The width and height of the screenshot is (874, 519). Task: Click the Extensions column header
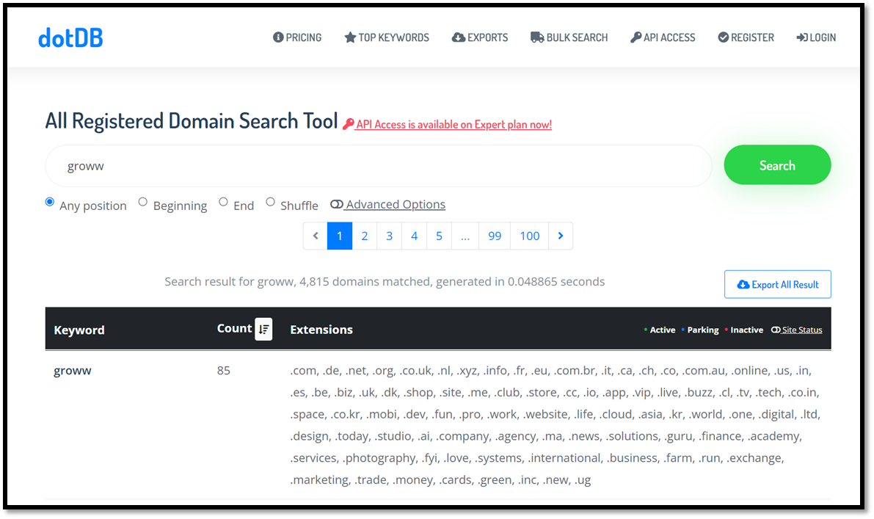click(x=321, y=330)
